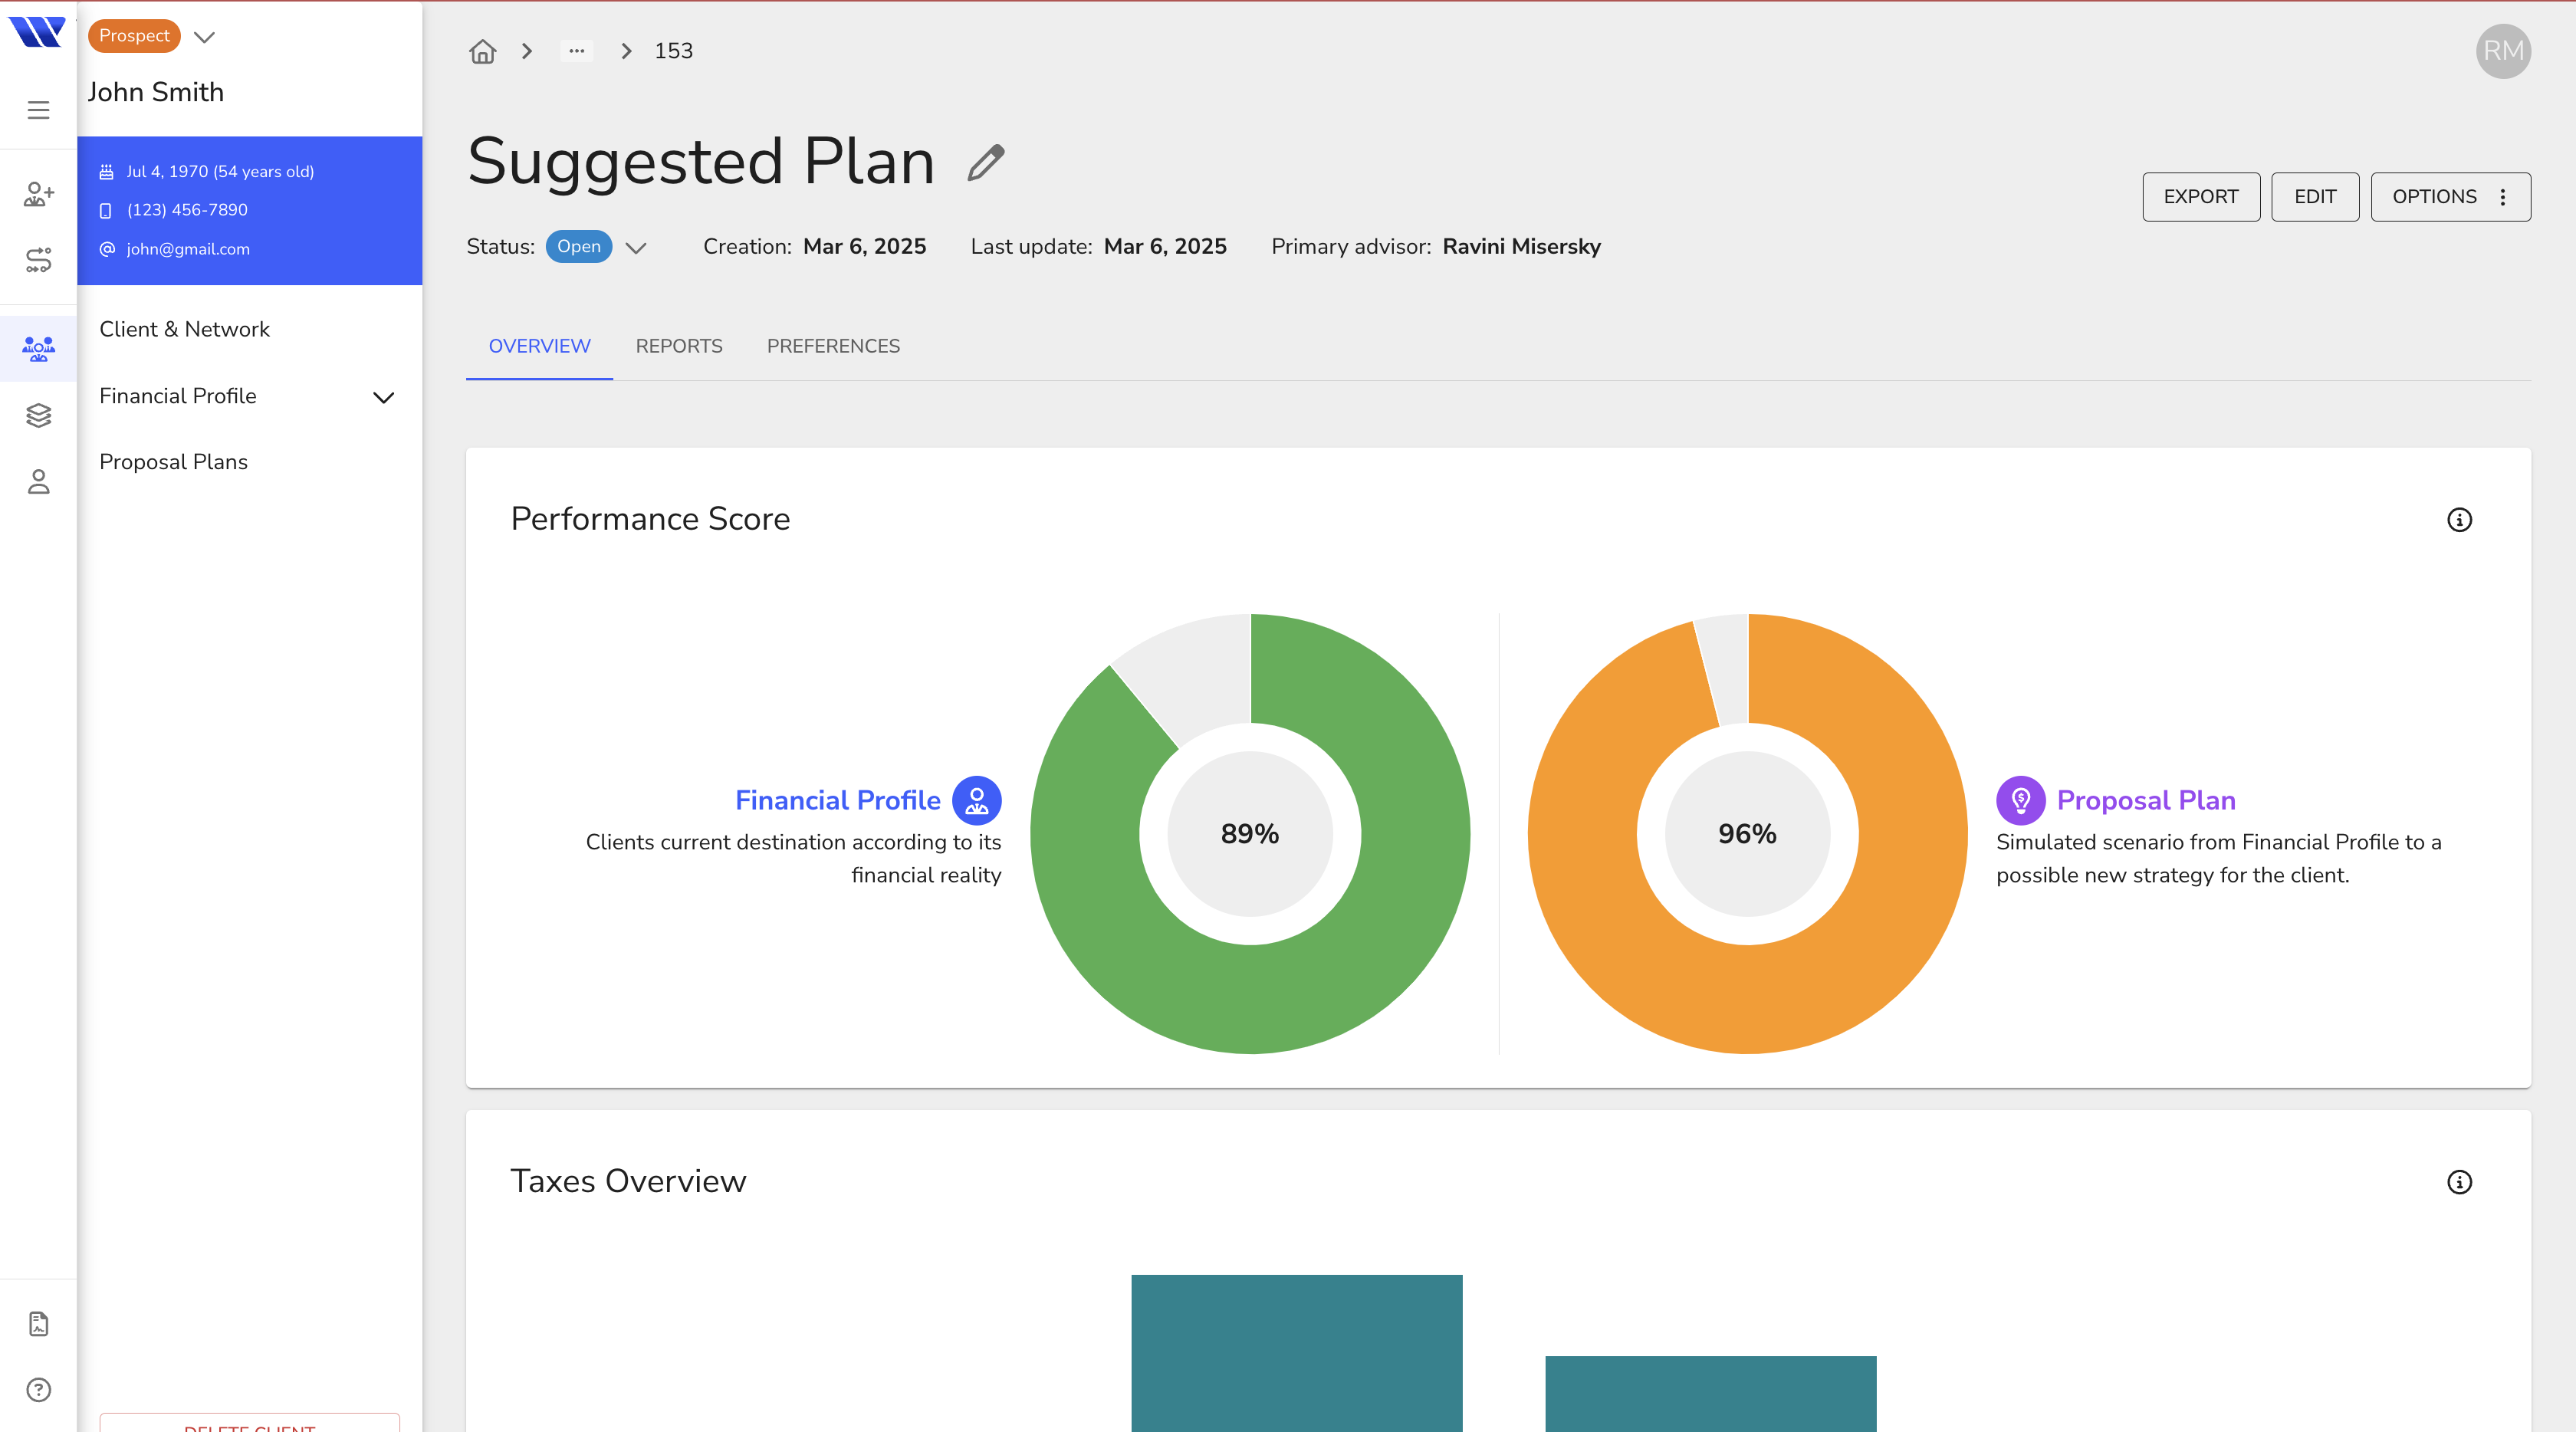The image size is (2576, 1432).
Task: Expand Financial Profile sidebar section
Action: (x=384, y=398)
